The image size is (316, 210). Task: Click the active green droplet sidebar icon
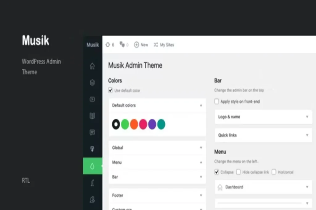pyautogui.click(x=92, y=166)
